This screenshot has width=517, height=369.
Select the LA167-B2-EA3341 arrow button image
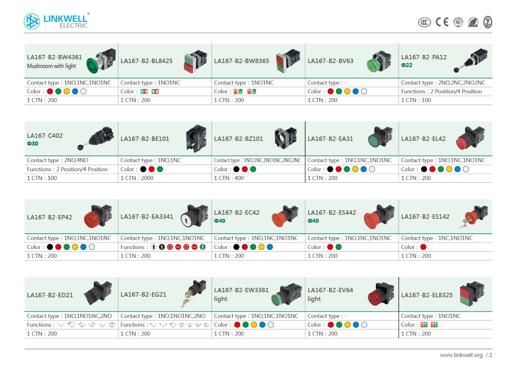(x=195, y=216)
